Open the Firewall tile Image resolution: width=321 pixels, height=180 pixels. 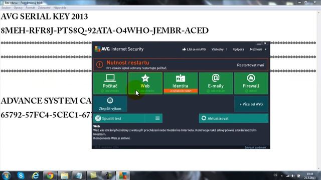(x=251, y=83)
